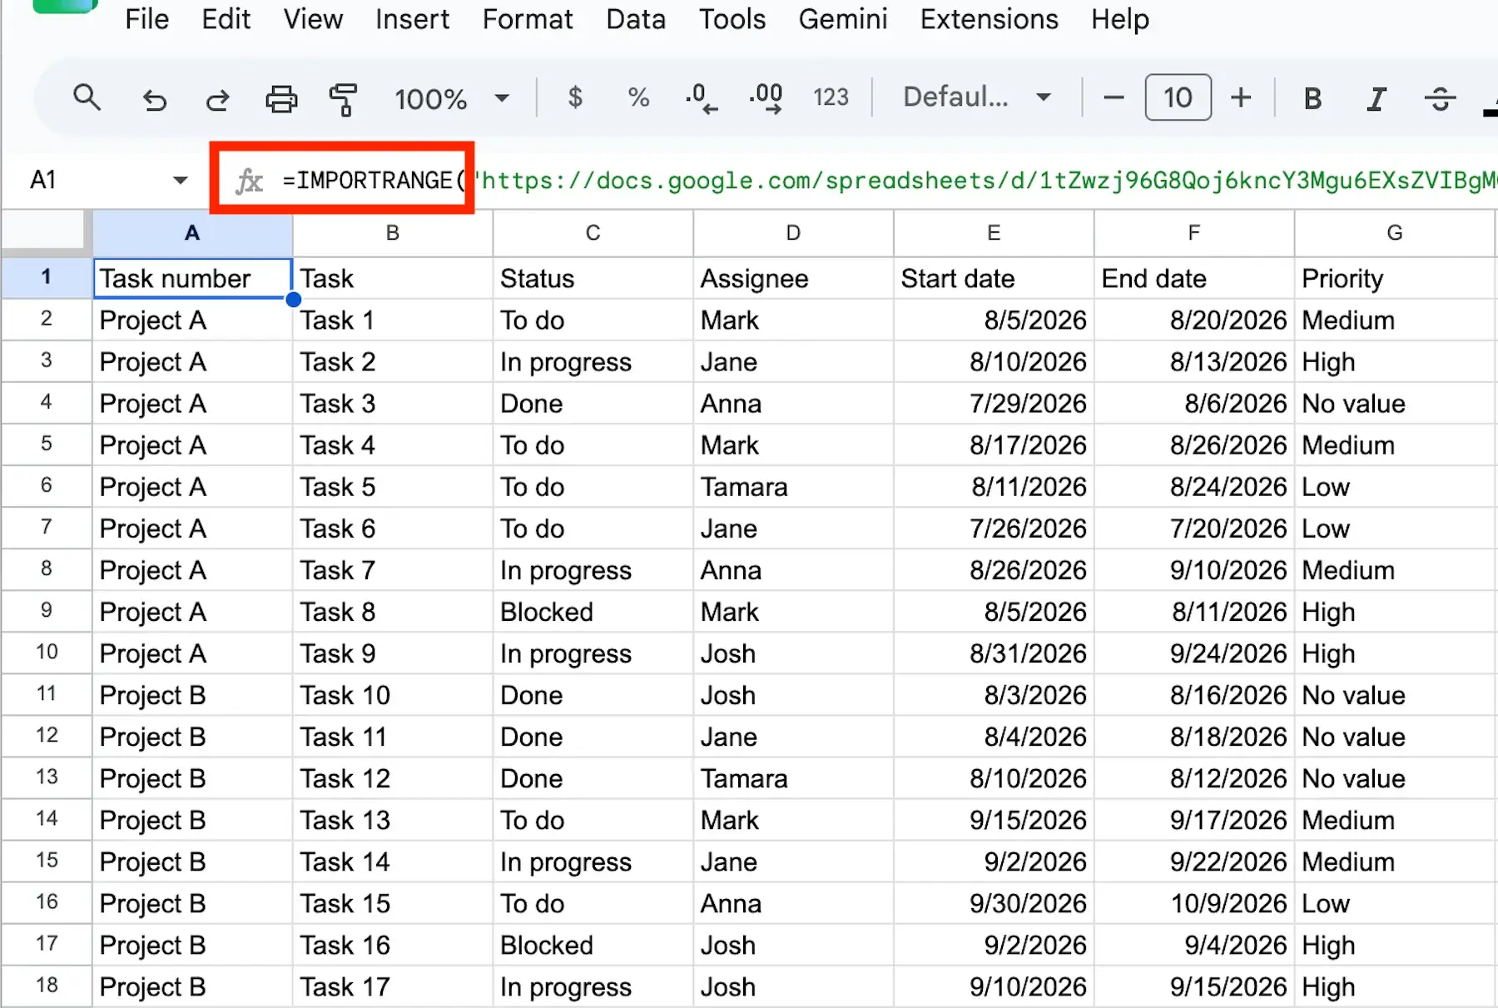Open the zoom 100% dropdown
Viewport: 1498px width, 1008px height.
[451, 98]
